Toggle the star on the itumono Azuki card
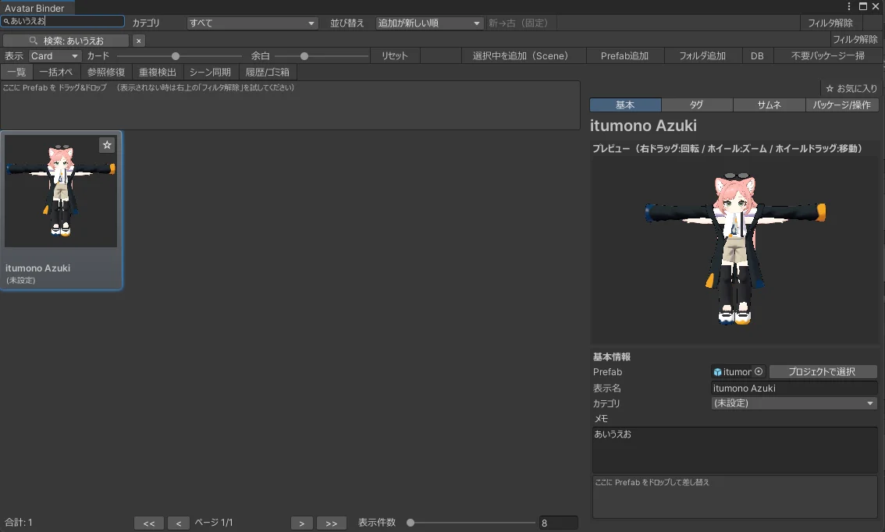Image resolution: width=885 pixels, height=532 pixels. [x=107, y=144]
